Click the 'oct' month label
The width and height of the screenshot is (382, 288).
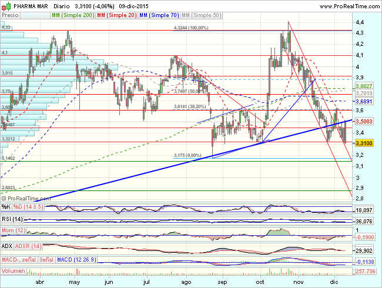260,282
